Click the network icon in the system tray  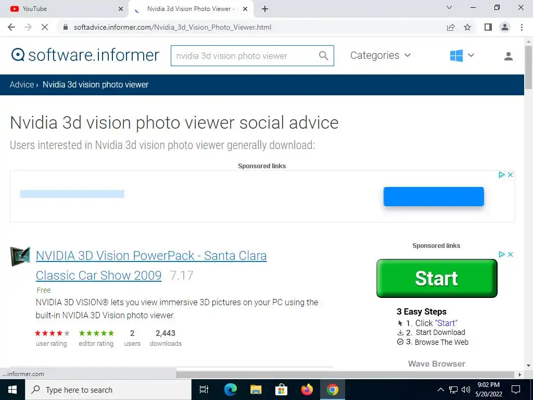pyautogui.click(x=453, y=390)
